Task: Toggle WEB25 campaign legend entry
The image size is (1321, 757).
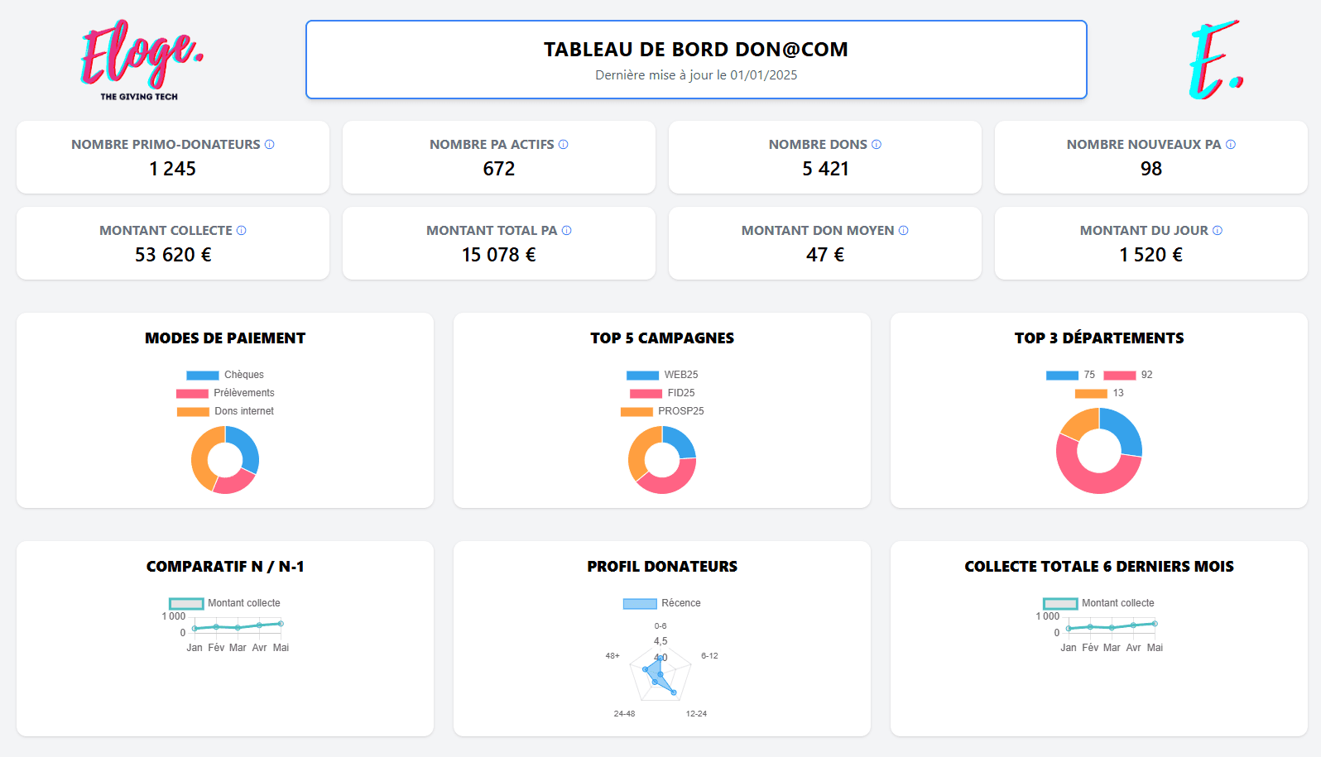Action: pyautogui.click(x=662, y=375)
